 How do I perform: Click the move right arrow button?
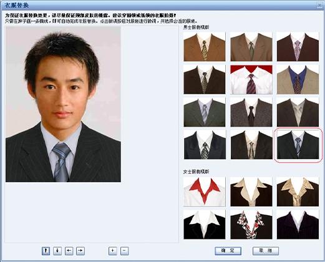[x=80, y=251]
